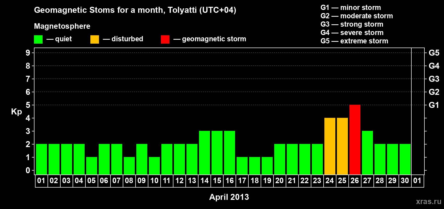
Task: Click the 'geomagnetic storm' legend label
Action: coord(214,39)
